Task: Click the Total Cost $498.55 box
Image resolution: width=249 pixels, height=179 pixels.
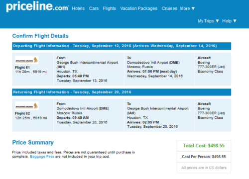Action: click(x=204, y=146)
